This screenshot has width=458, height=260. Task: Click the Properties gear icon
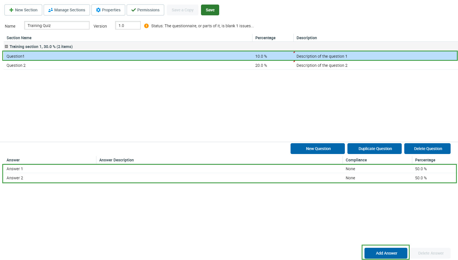click(98, 10)
